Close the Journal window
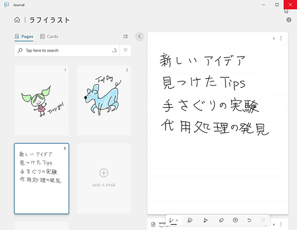This screenshot has width=297, height=230. coord(290,5)
